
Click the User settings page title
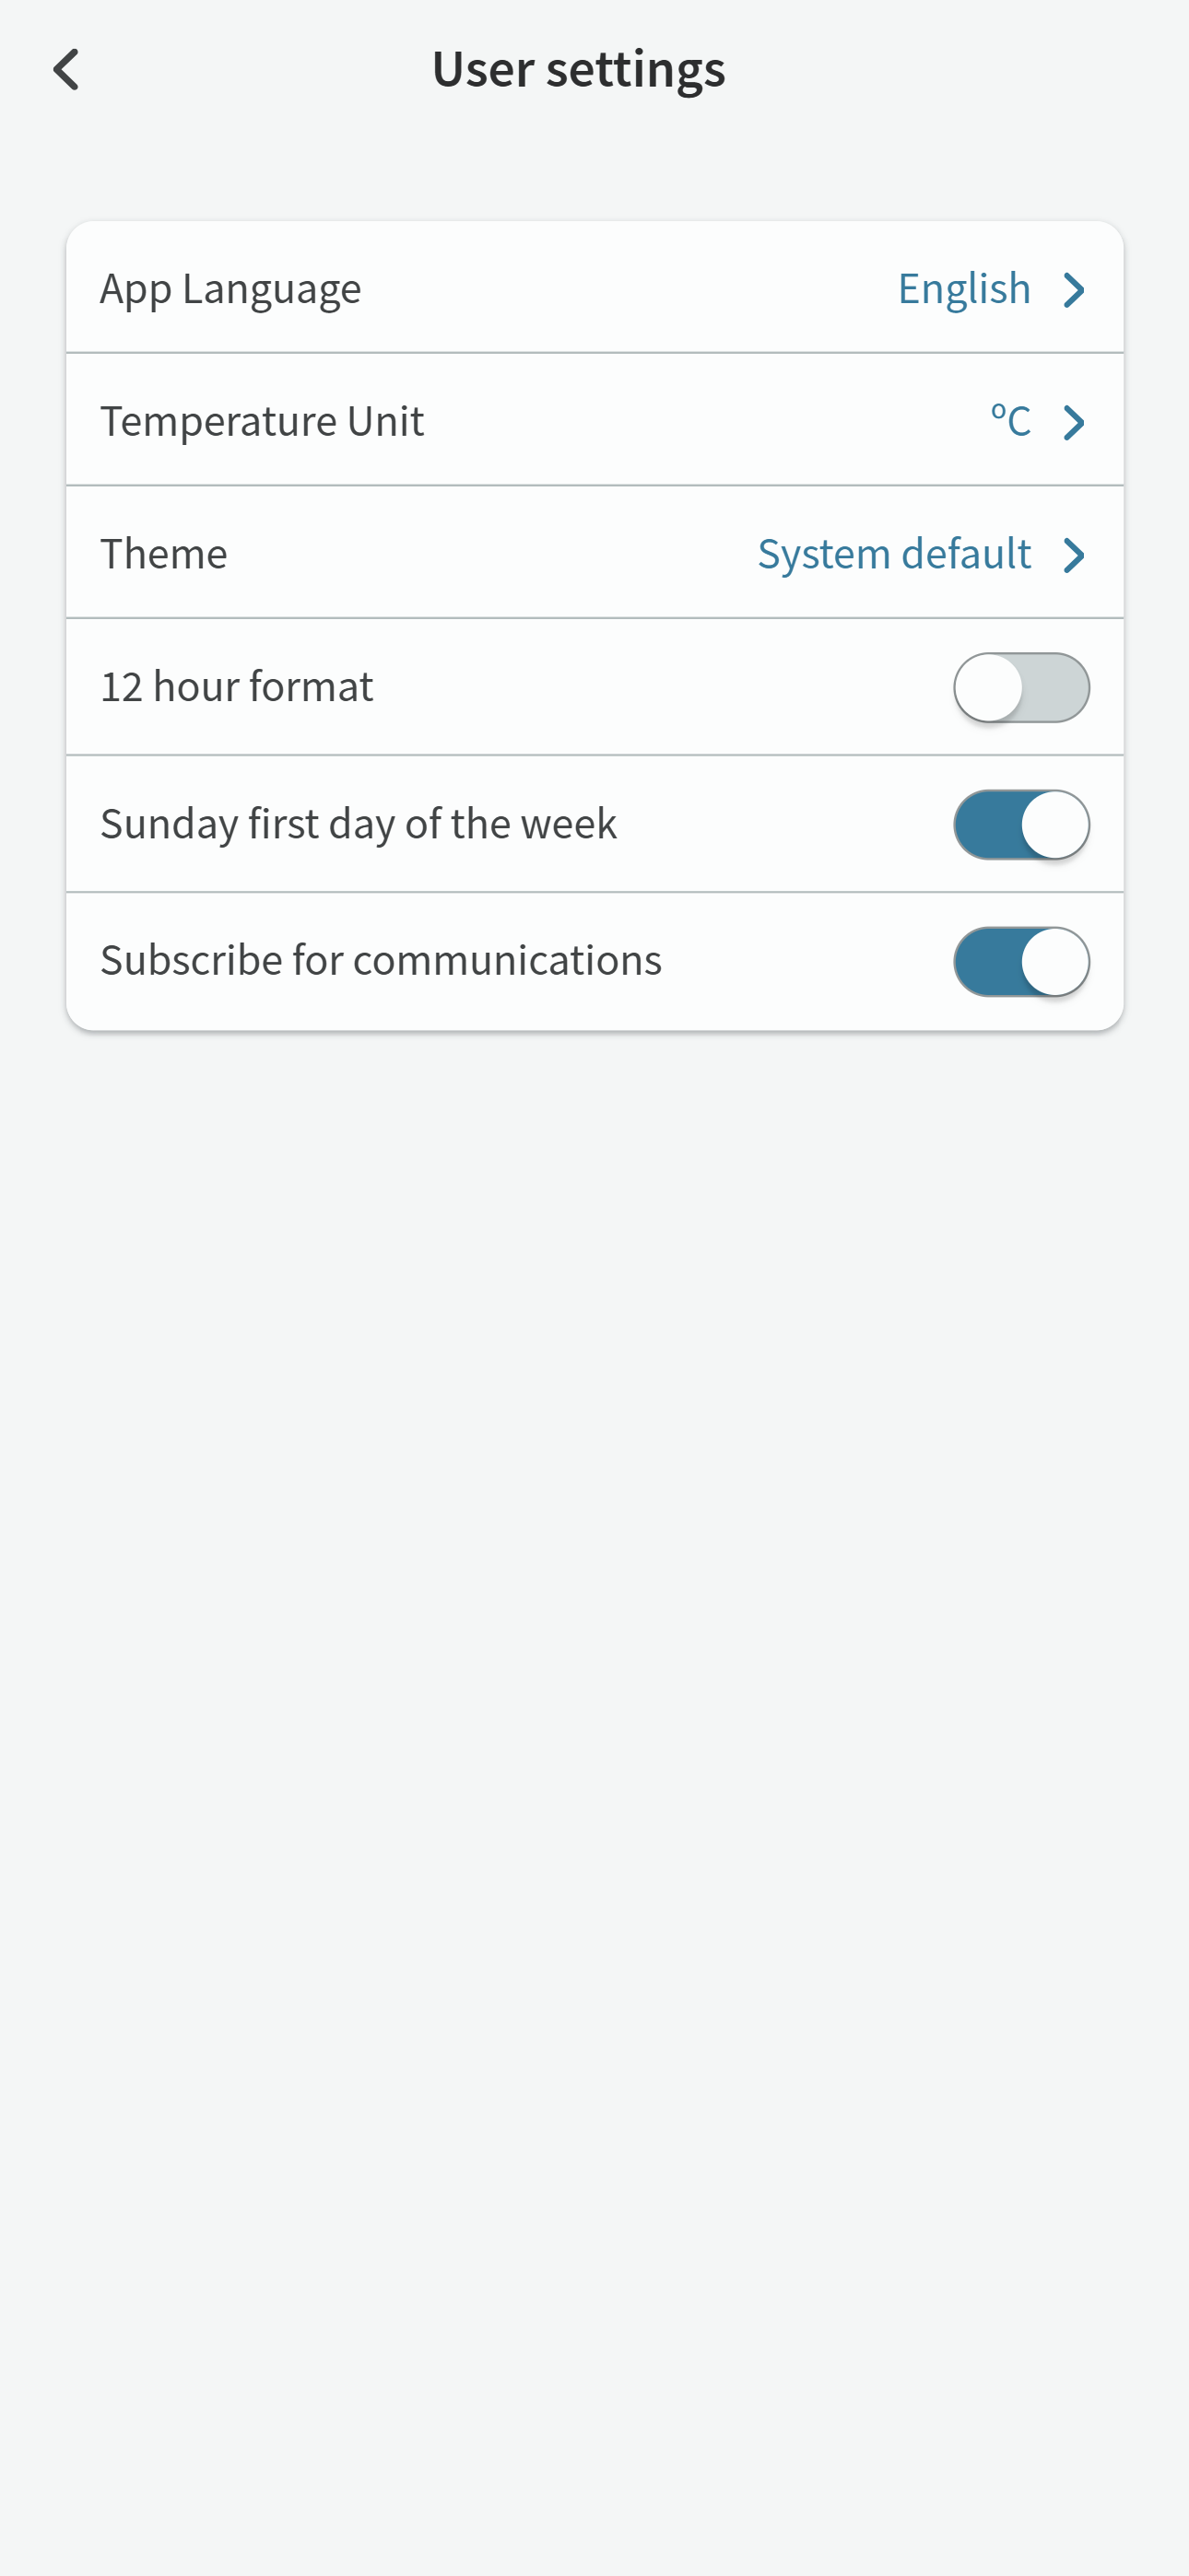pos(579,69)
